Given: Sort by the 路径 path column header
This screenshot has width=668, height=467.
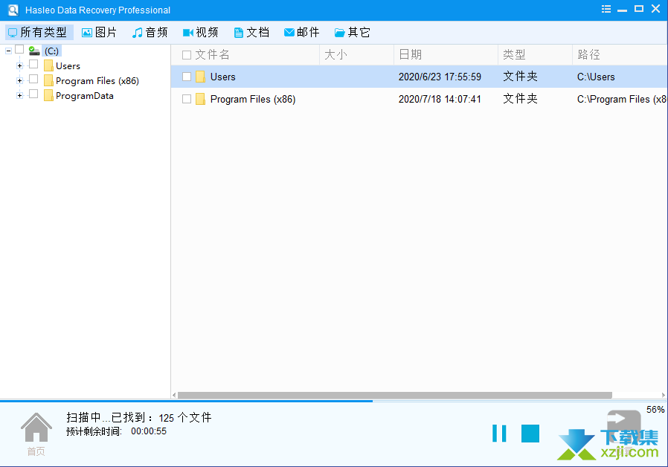Looking at the screenshot, I should pyautogui.click(x=588, y=55).
